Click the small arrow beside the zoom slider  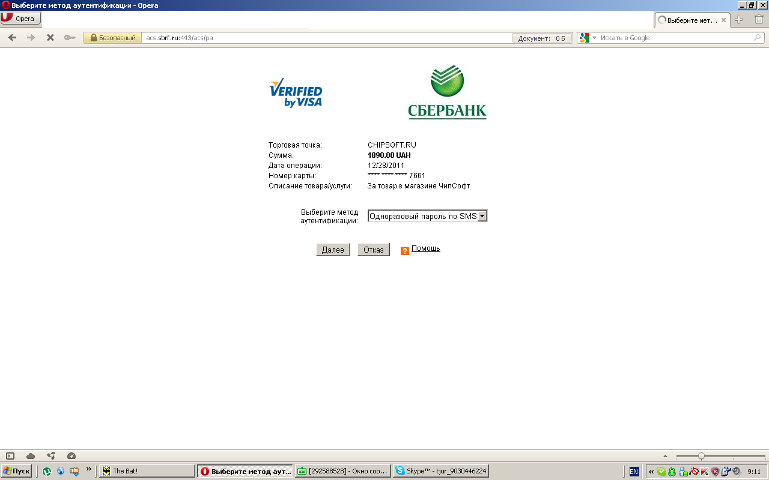(x=665, y=456)
